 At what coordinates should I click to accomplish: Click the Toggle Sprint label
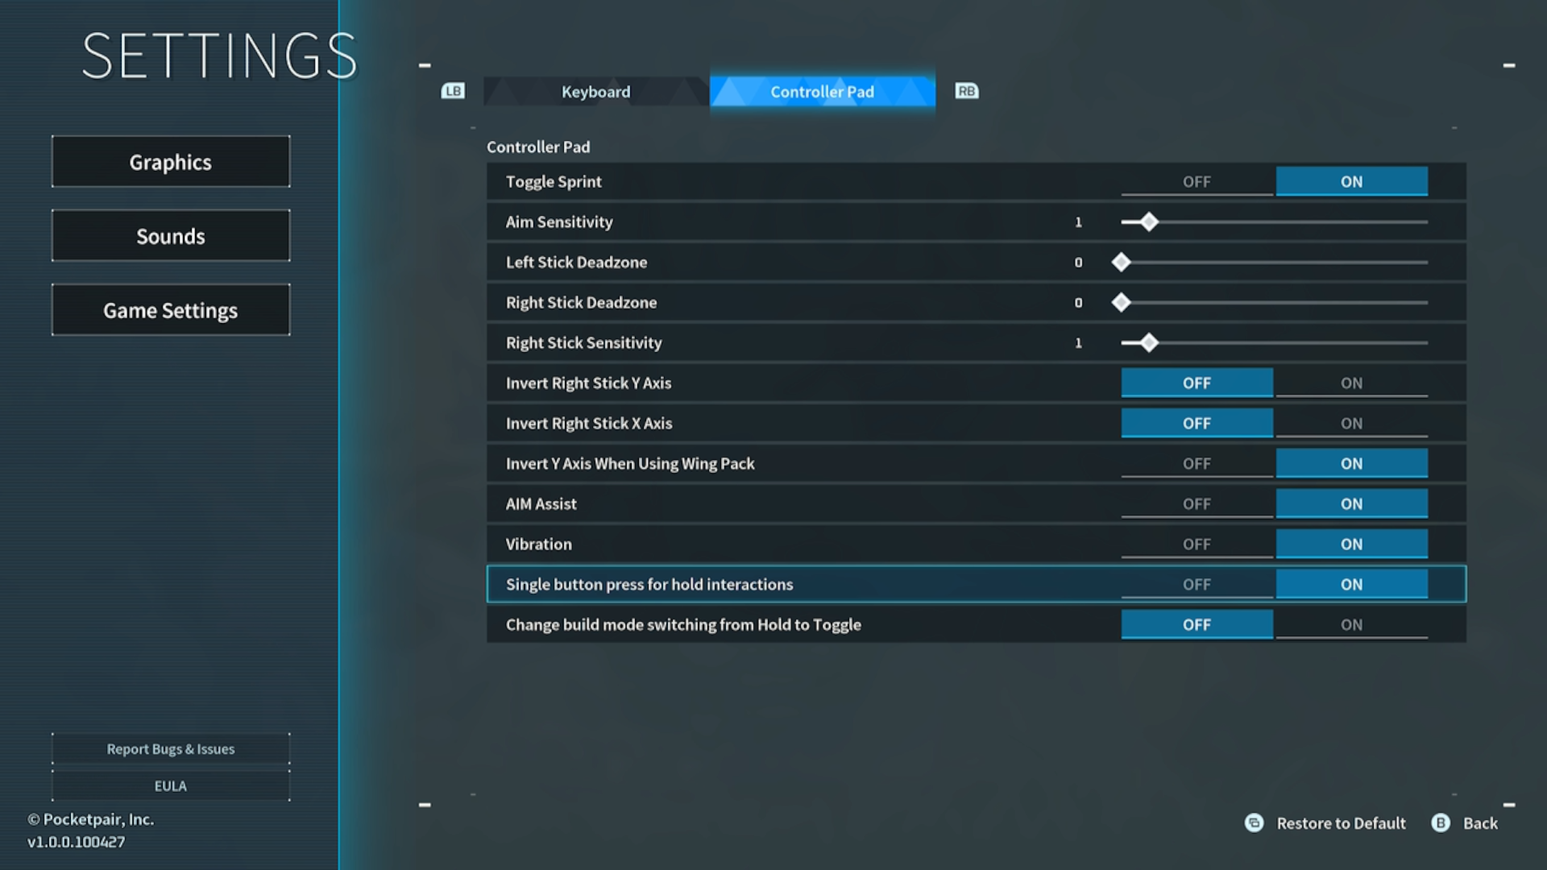554,181
